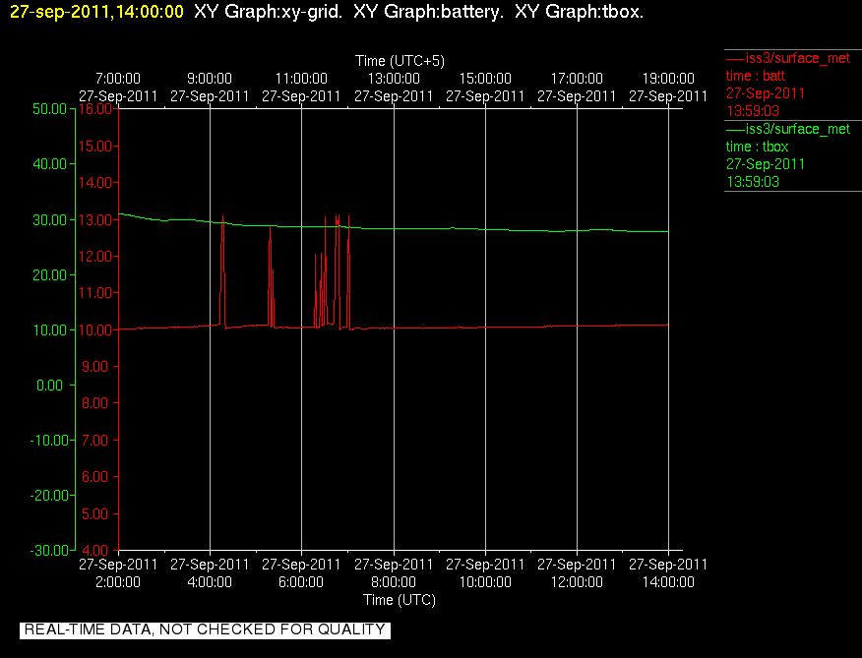
Task: Click the bottom axis tick label 14:00:00
Action: pyautogui.click(x=668, y=582)
